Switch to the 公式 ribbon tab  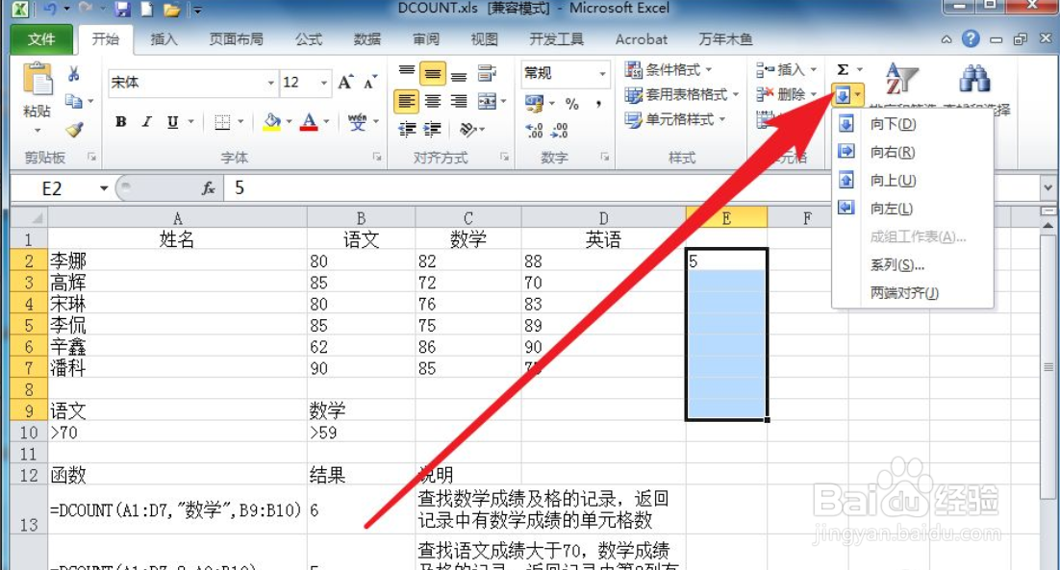pyautogui.click(x=308, y=39)
